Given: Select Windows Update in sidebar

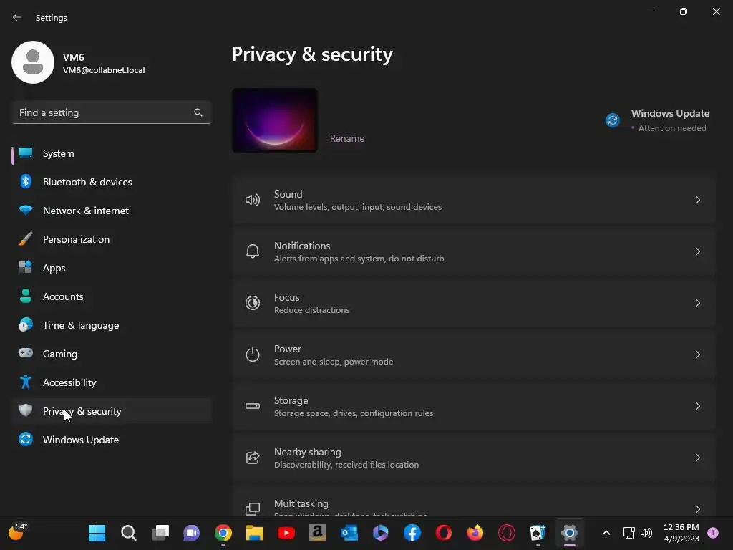Looking at the screenshot, I should coord(112,440).
